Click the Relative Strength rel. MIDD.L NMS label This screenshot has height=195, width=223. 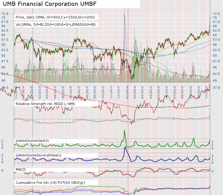tap(45, 104)
